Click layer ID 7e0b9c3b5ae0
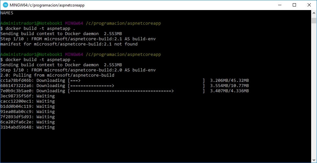This screenshot has width=317, height=163. (x=16, y=91)
